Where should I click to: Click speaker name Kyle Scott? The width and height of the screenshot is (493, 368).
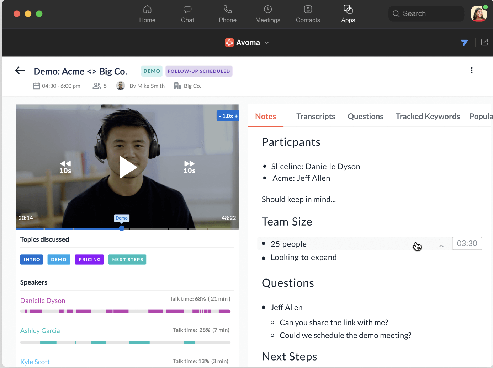[35, 362]
